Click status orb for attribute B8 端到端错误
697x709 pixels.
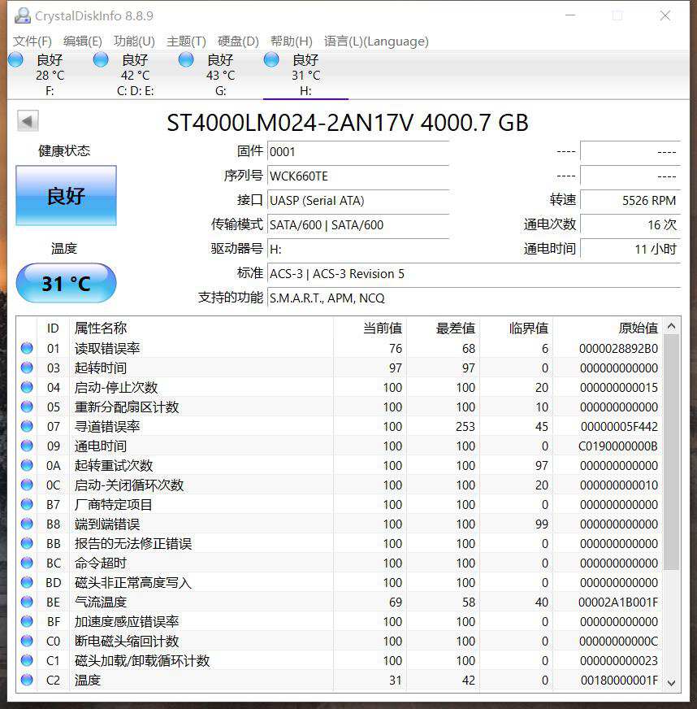click(x=27, y=524)
